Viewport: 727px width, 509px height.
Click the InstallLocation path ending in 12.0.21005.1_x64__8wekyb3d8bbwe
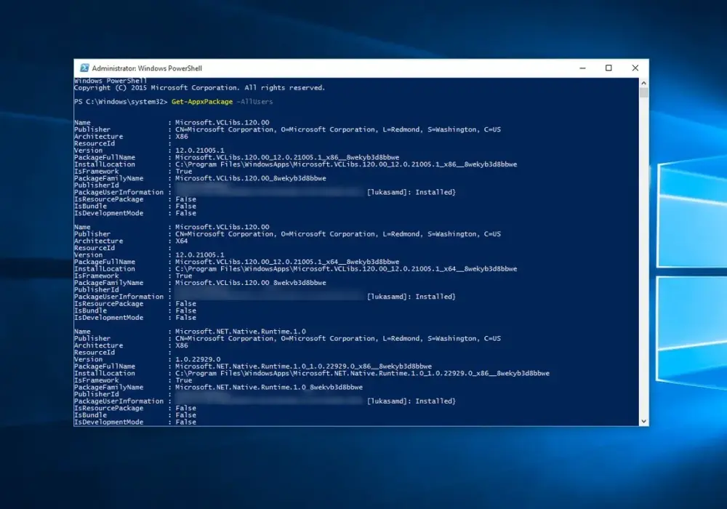pos(346,269)
